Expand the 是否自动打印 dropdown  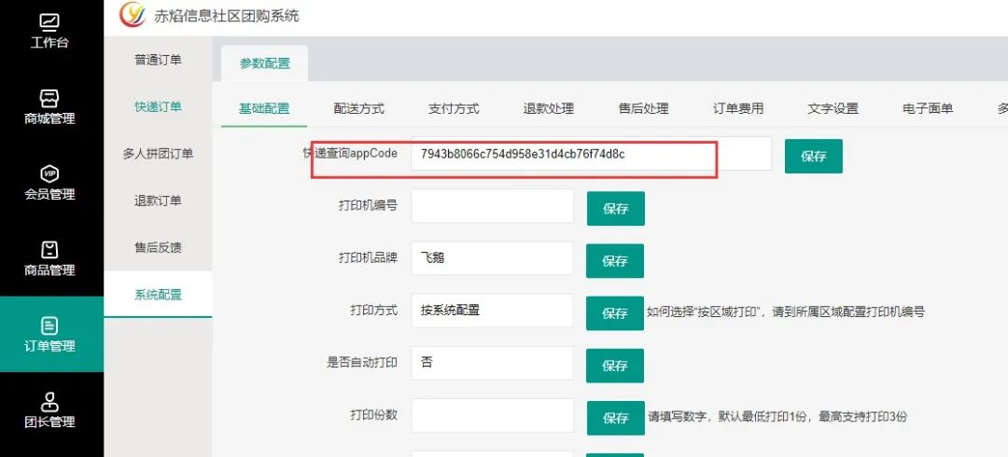[492, 363]
